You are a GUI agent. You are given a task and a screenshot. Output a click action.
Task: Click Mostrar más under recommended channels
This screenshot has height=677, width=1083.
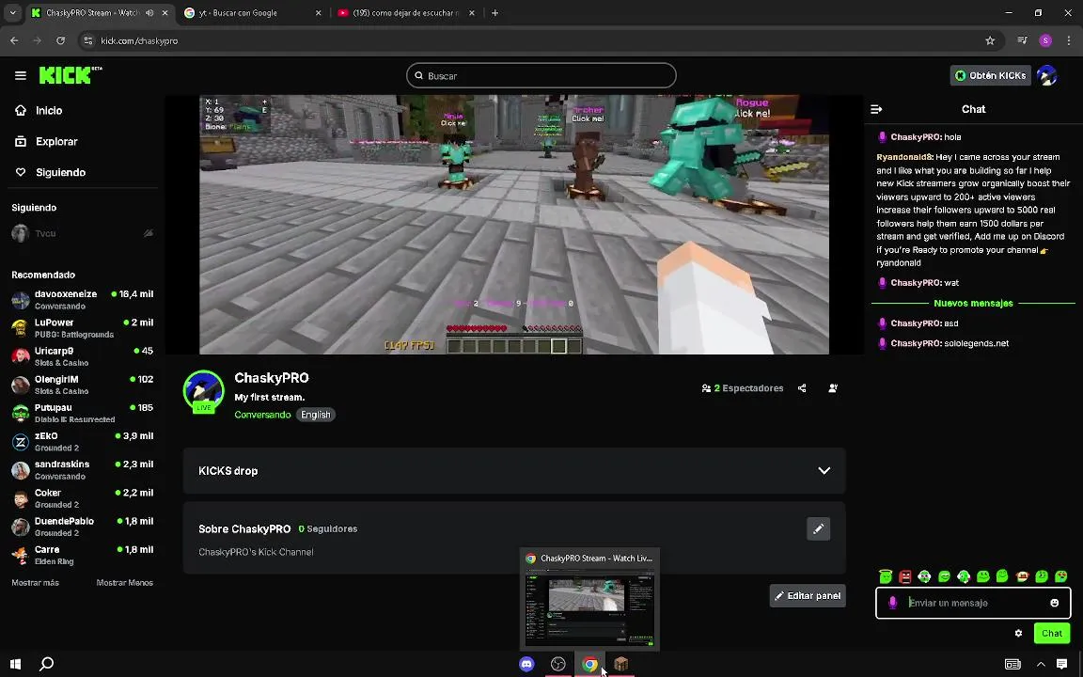point(35,583)
